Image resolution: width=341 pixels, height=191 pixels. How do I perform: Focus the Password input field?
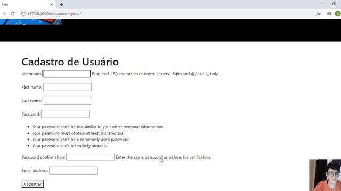65,114
